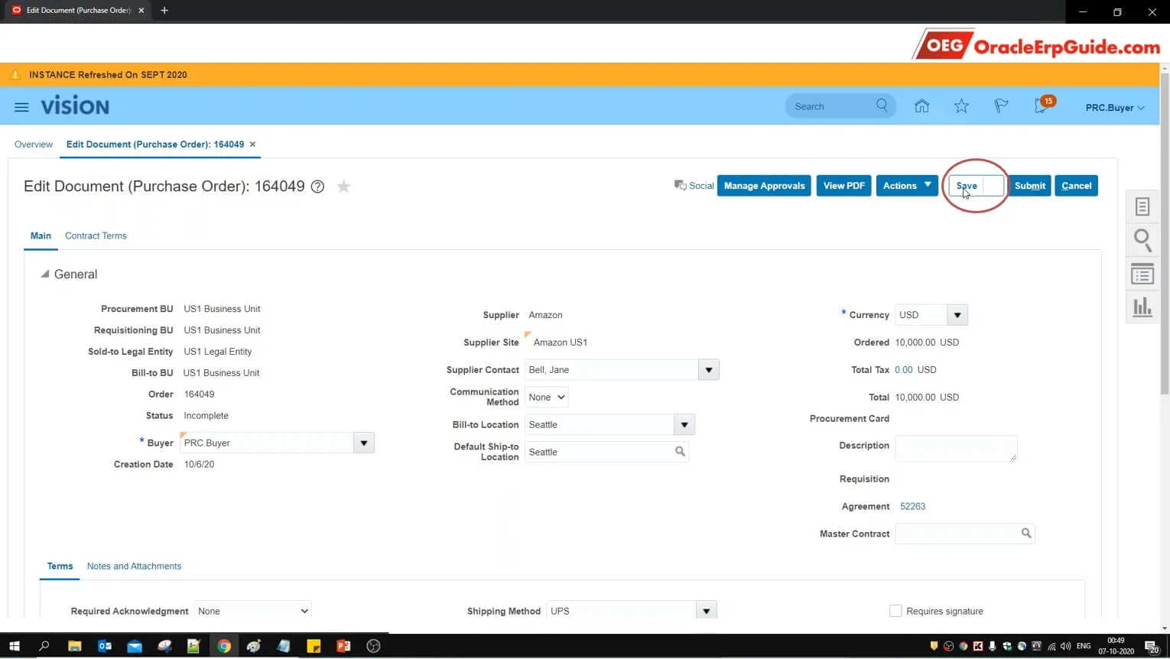Cancel editing the document
The image size is (1170, 659).
tap(1076, 186)
